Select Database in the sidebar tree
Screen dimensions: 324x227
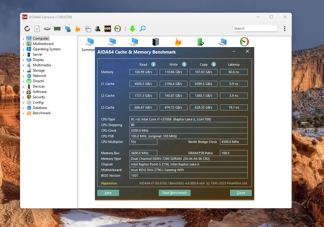click(x=40, y=108)
